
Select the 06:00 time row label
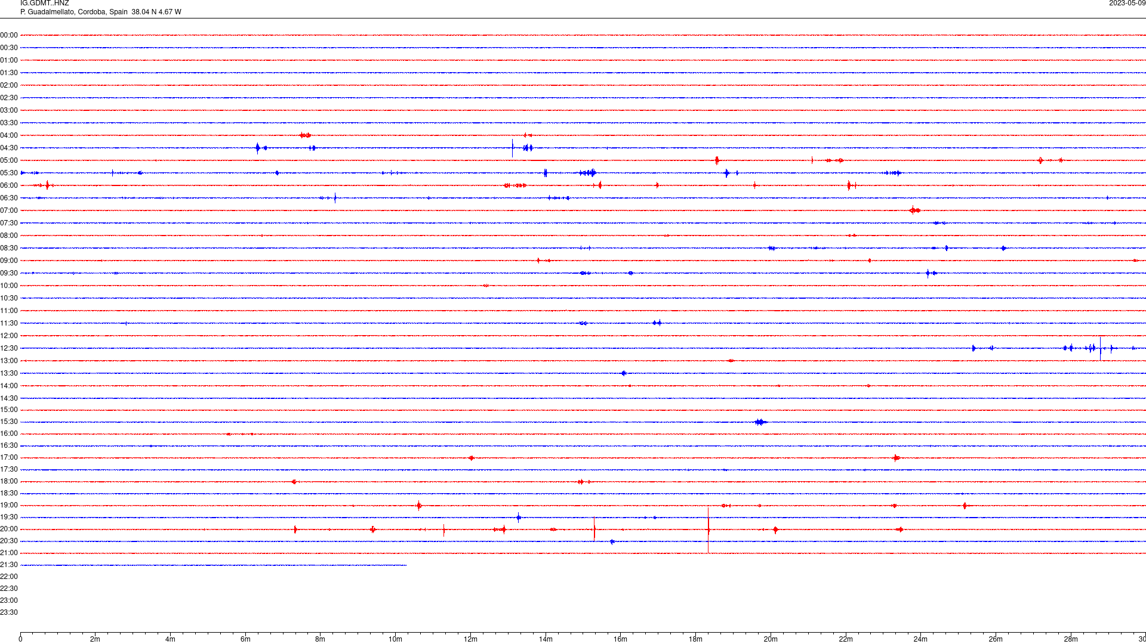click(9, 185)
